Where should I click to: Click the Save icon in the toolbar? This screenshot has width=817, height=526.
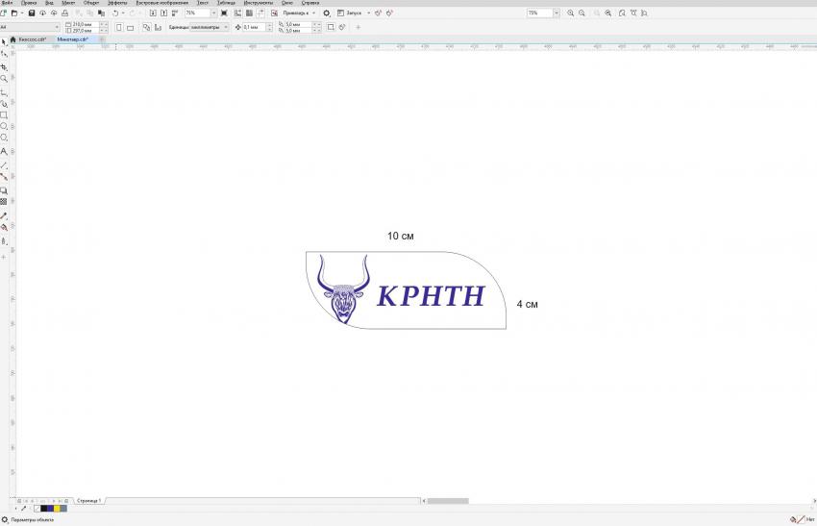[x=31, y=13]
